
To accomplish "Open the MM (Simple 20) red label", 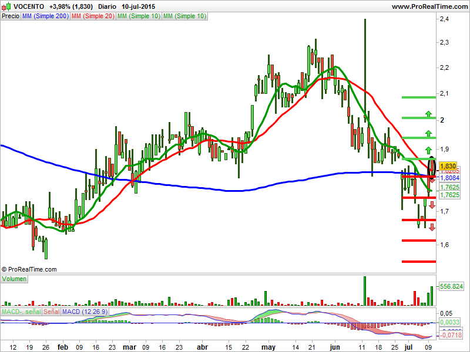I will click(93, 16).
